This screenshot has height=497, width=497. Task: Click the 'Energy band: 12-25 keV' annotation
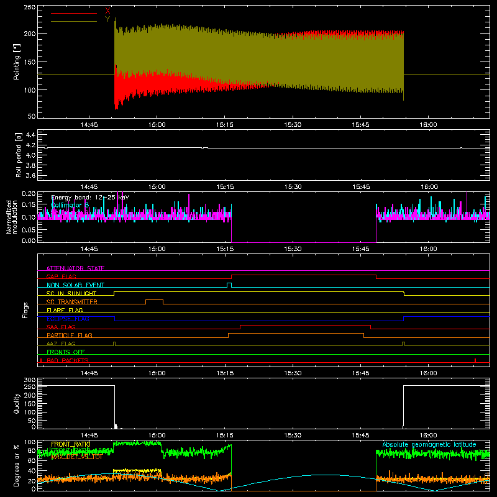(90, 198)
